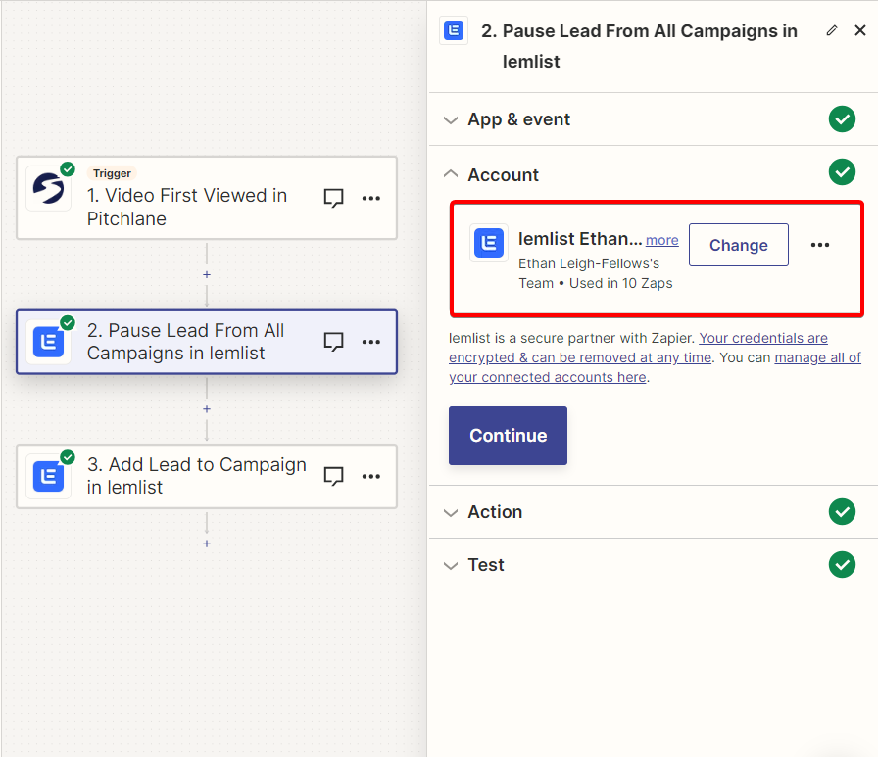
Task: Expand the Test section
Action: (x=451, y=566)
